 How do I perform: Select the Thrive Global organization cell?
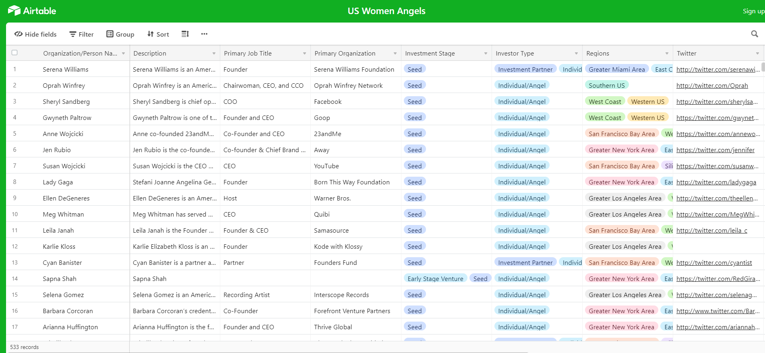(x=356, y=327)
